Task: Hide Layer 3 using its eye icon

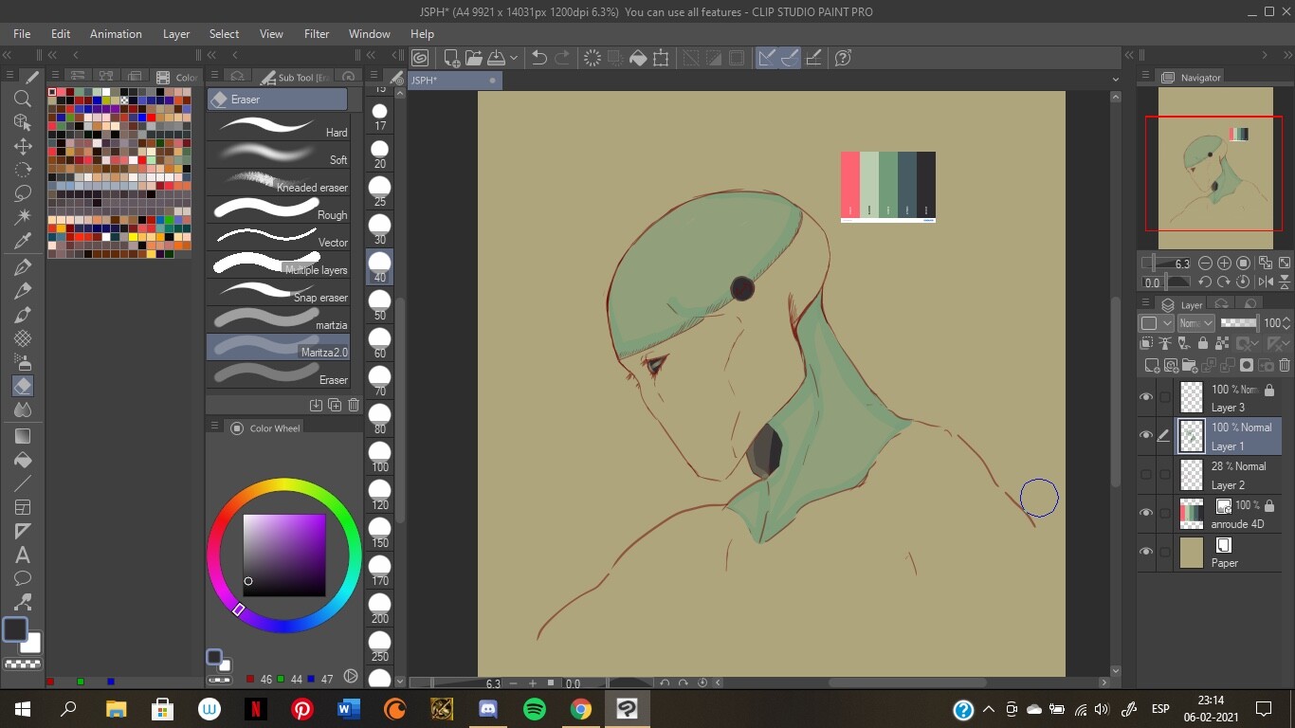Action: point(1146,397)
